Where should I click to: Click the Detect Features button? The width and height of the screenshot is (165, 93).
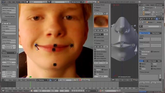pos(9,11)
